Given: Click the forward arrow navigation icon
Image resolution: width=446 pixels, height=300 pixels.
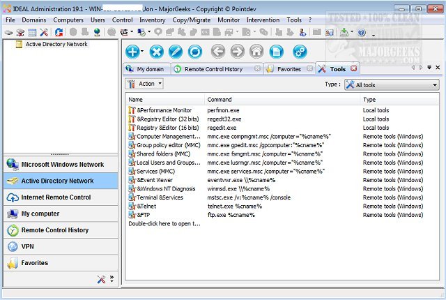Looking at the screenshot, I should [237, 51].
